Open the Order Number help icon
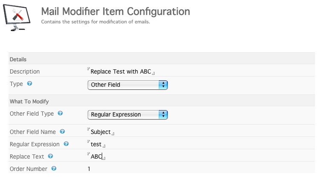This screenshot has height=179, width=321. [x=54, y=168]
